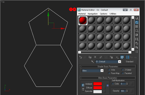This screenshot has height=95, width=145.
Task: Open the Utilities menu
Action: coord(113,14)
